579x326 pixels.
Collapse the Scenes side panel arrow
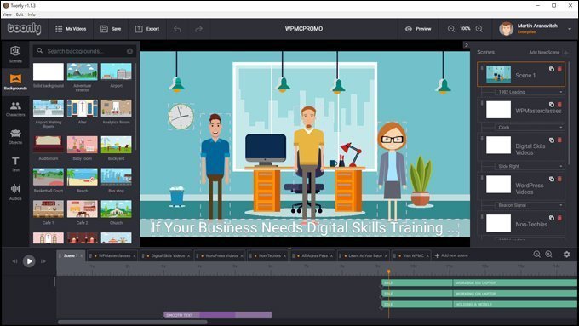click(466, 44)
